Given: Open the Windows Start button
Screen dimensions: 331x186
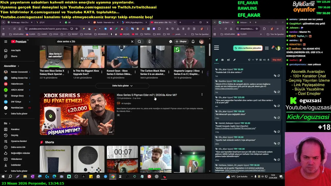Looking at the screenshot, I should [x=3, y=177].
